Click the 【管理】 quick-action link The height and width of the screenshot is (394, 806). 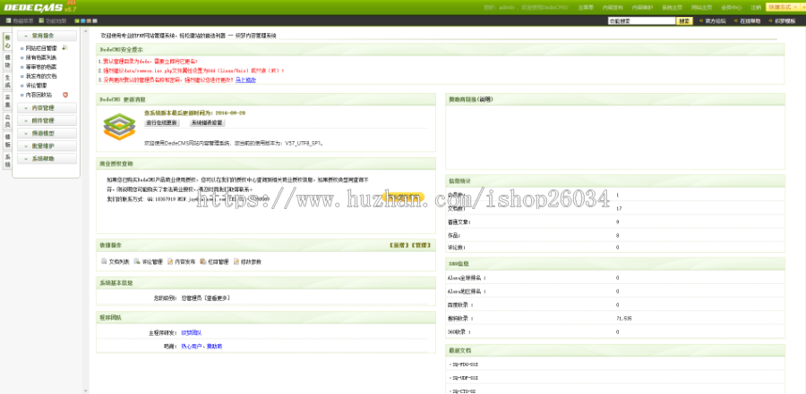pos(421,246)
